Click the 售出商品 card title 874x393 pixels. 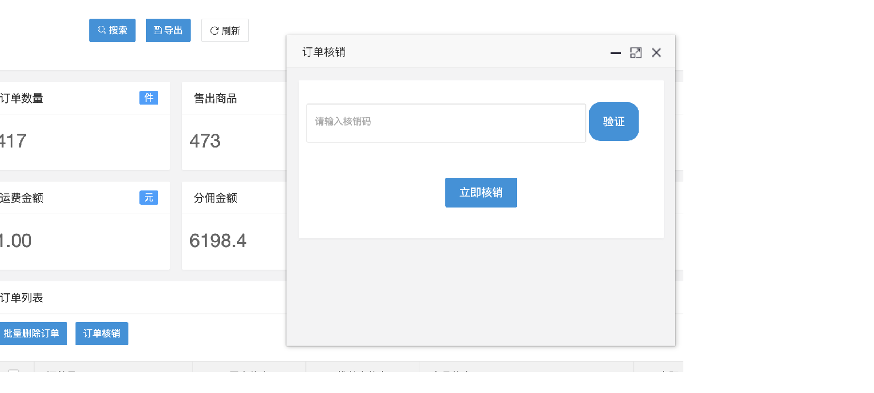click(215, 99)
